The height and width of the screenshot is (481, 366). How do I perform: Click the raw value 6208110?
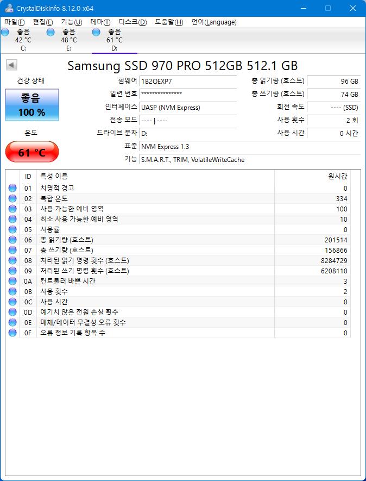pyautogui.click(x=334, y=271)
